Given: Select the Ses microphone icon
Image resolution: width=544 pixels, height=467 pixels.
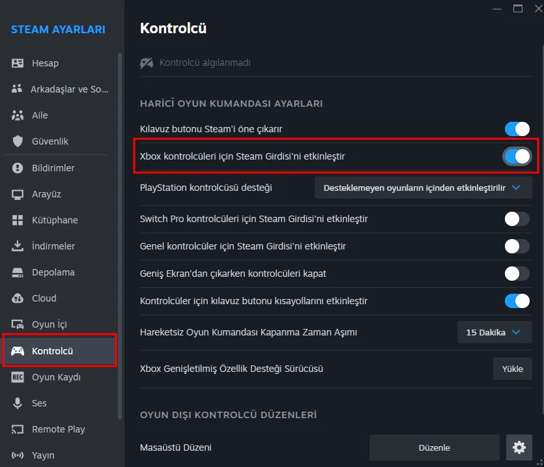Looking at the screenshot, I should pos(18,403).
